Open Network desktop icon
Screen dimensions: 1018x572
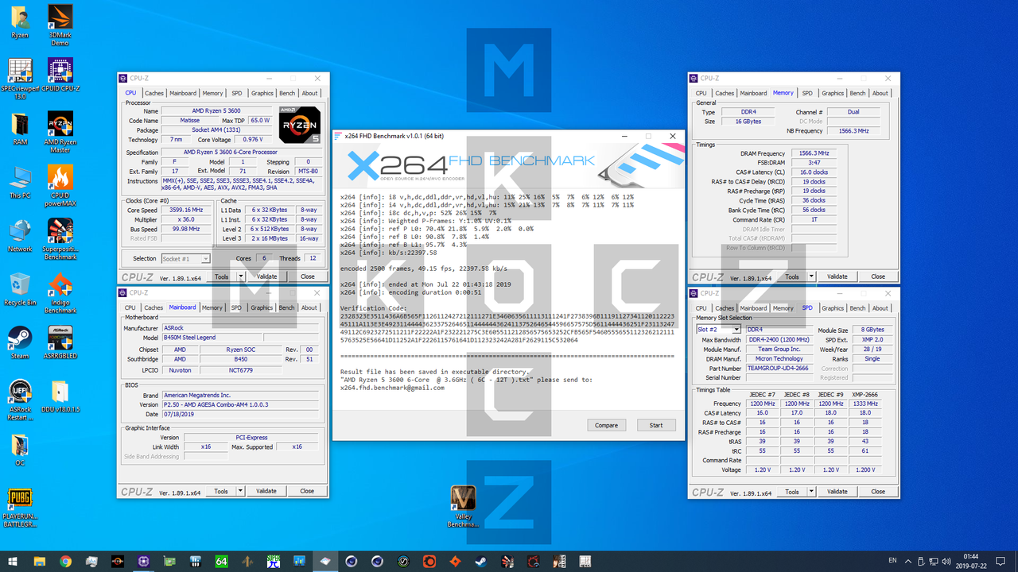[x=20, y=237]
